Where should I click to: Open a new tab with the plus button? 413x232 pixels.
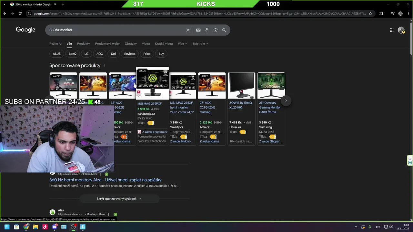pyautogui.click(x=63, y=4)
